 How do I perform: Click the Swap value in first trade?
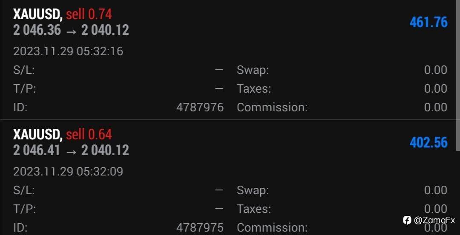pos(436,70)
